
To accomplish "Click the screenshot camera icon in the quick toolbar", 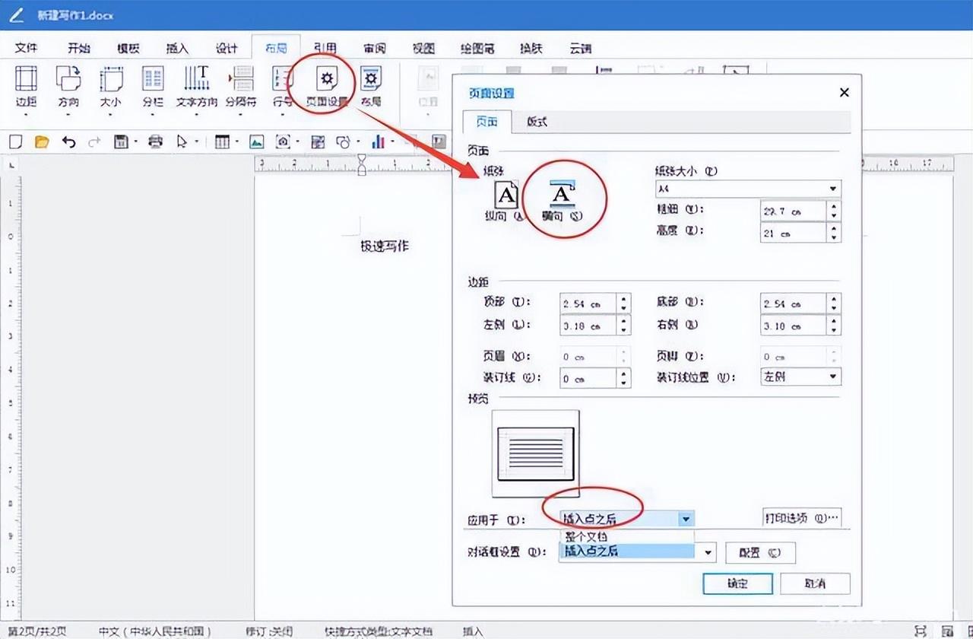I will (283, 141).
